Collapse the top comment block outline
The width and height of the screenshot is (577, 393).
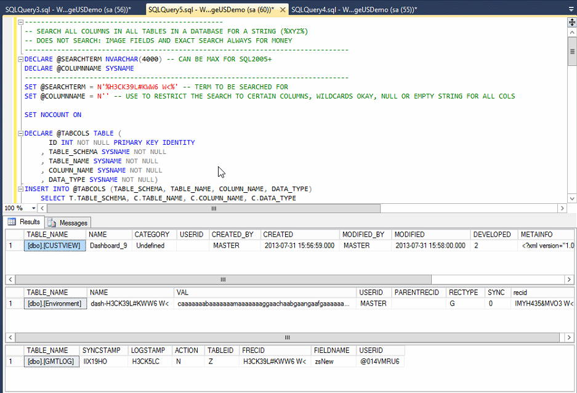(x=20, y=22)
